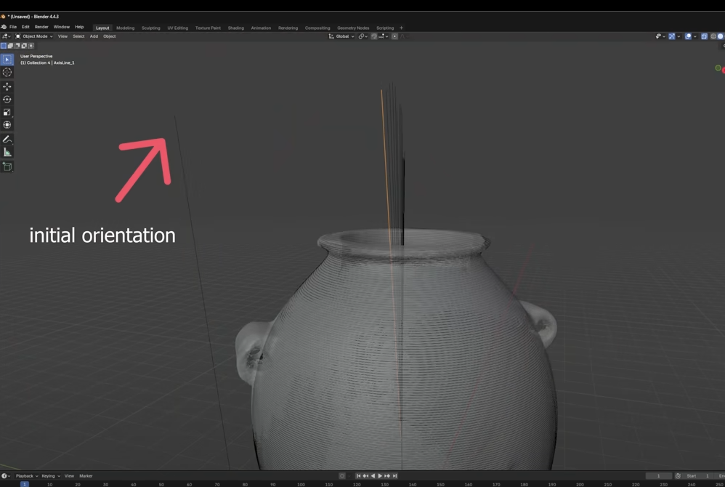The image size is (725, 487).
Task: Select the Measure tool
Action: click(x=7, y=152)
